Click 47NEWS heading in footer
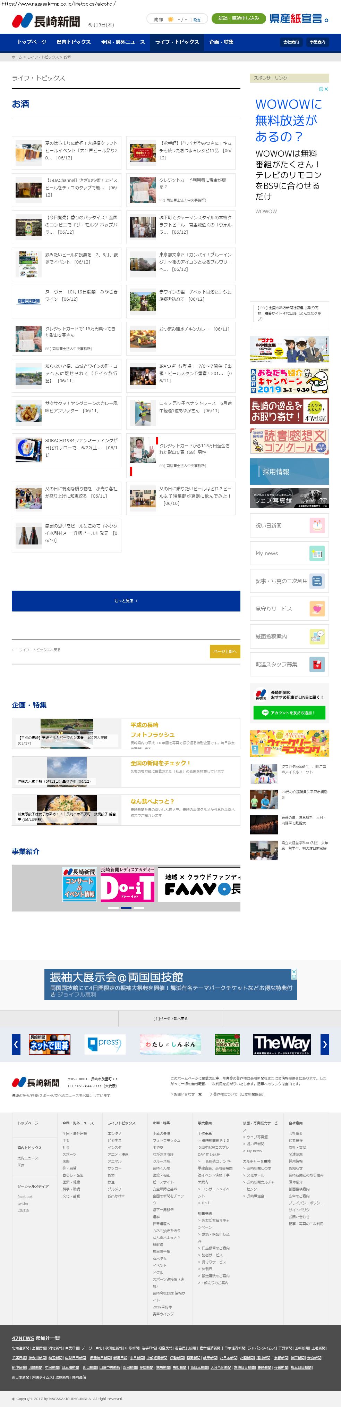 (x=23, y=1338)
